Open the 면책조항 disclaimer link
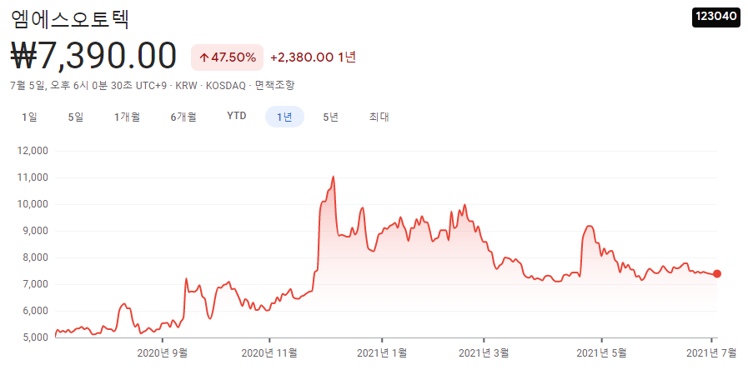Screen dimensions: 748x370 275,86
